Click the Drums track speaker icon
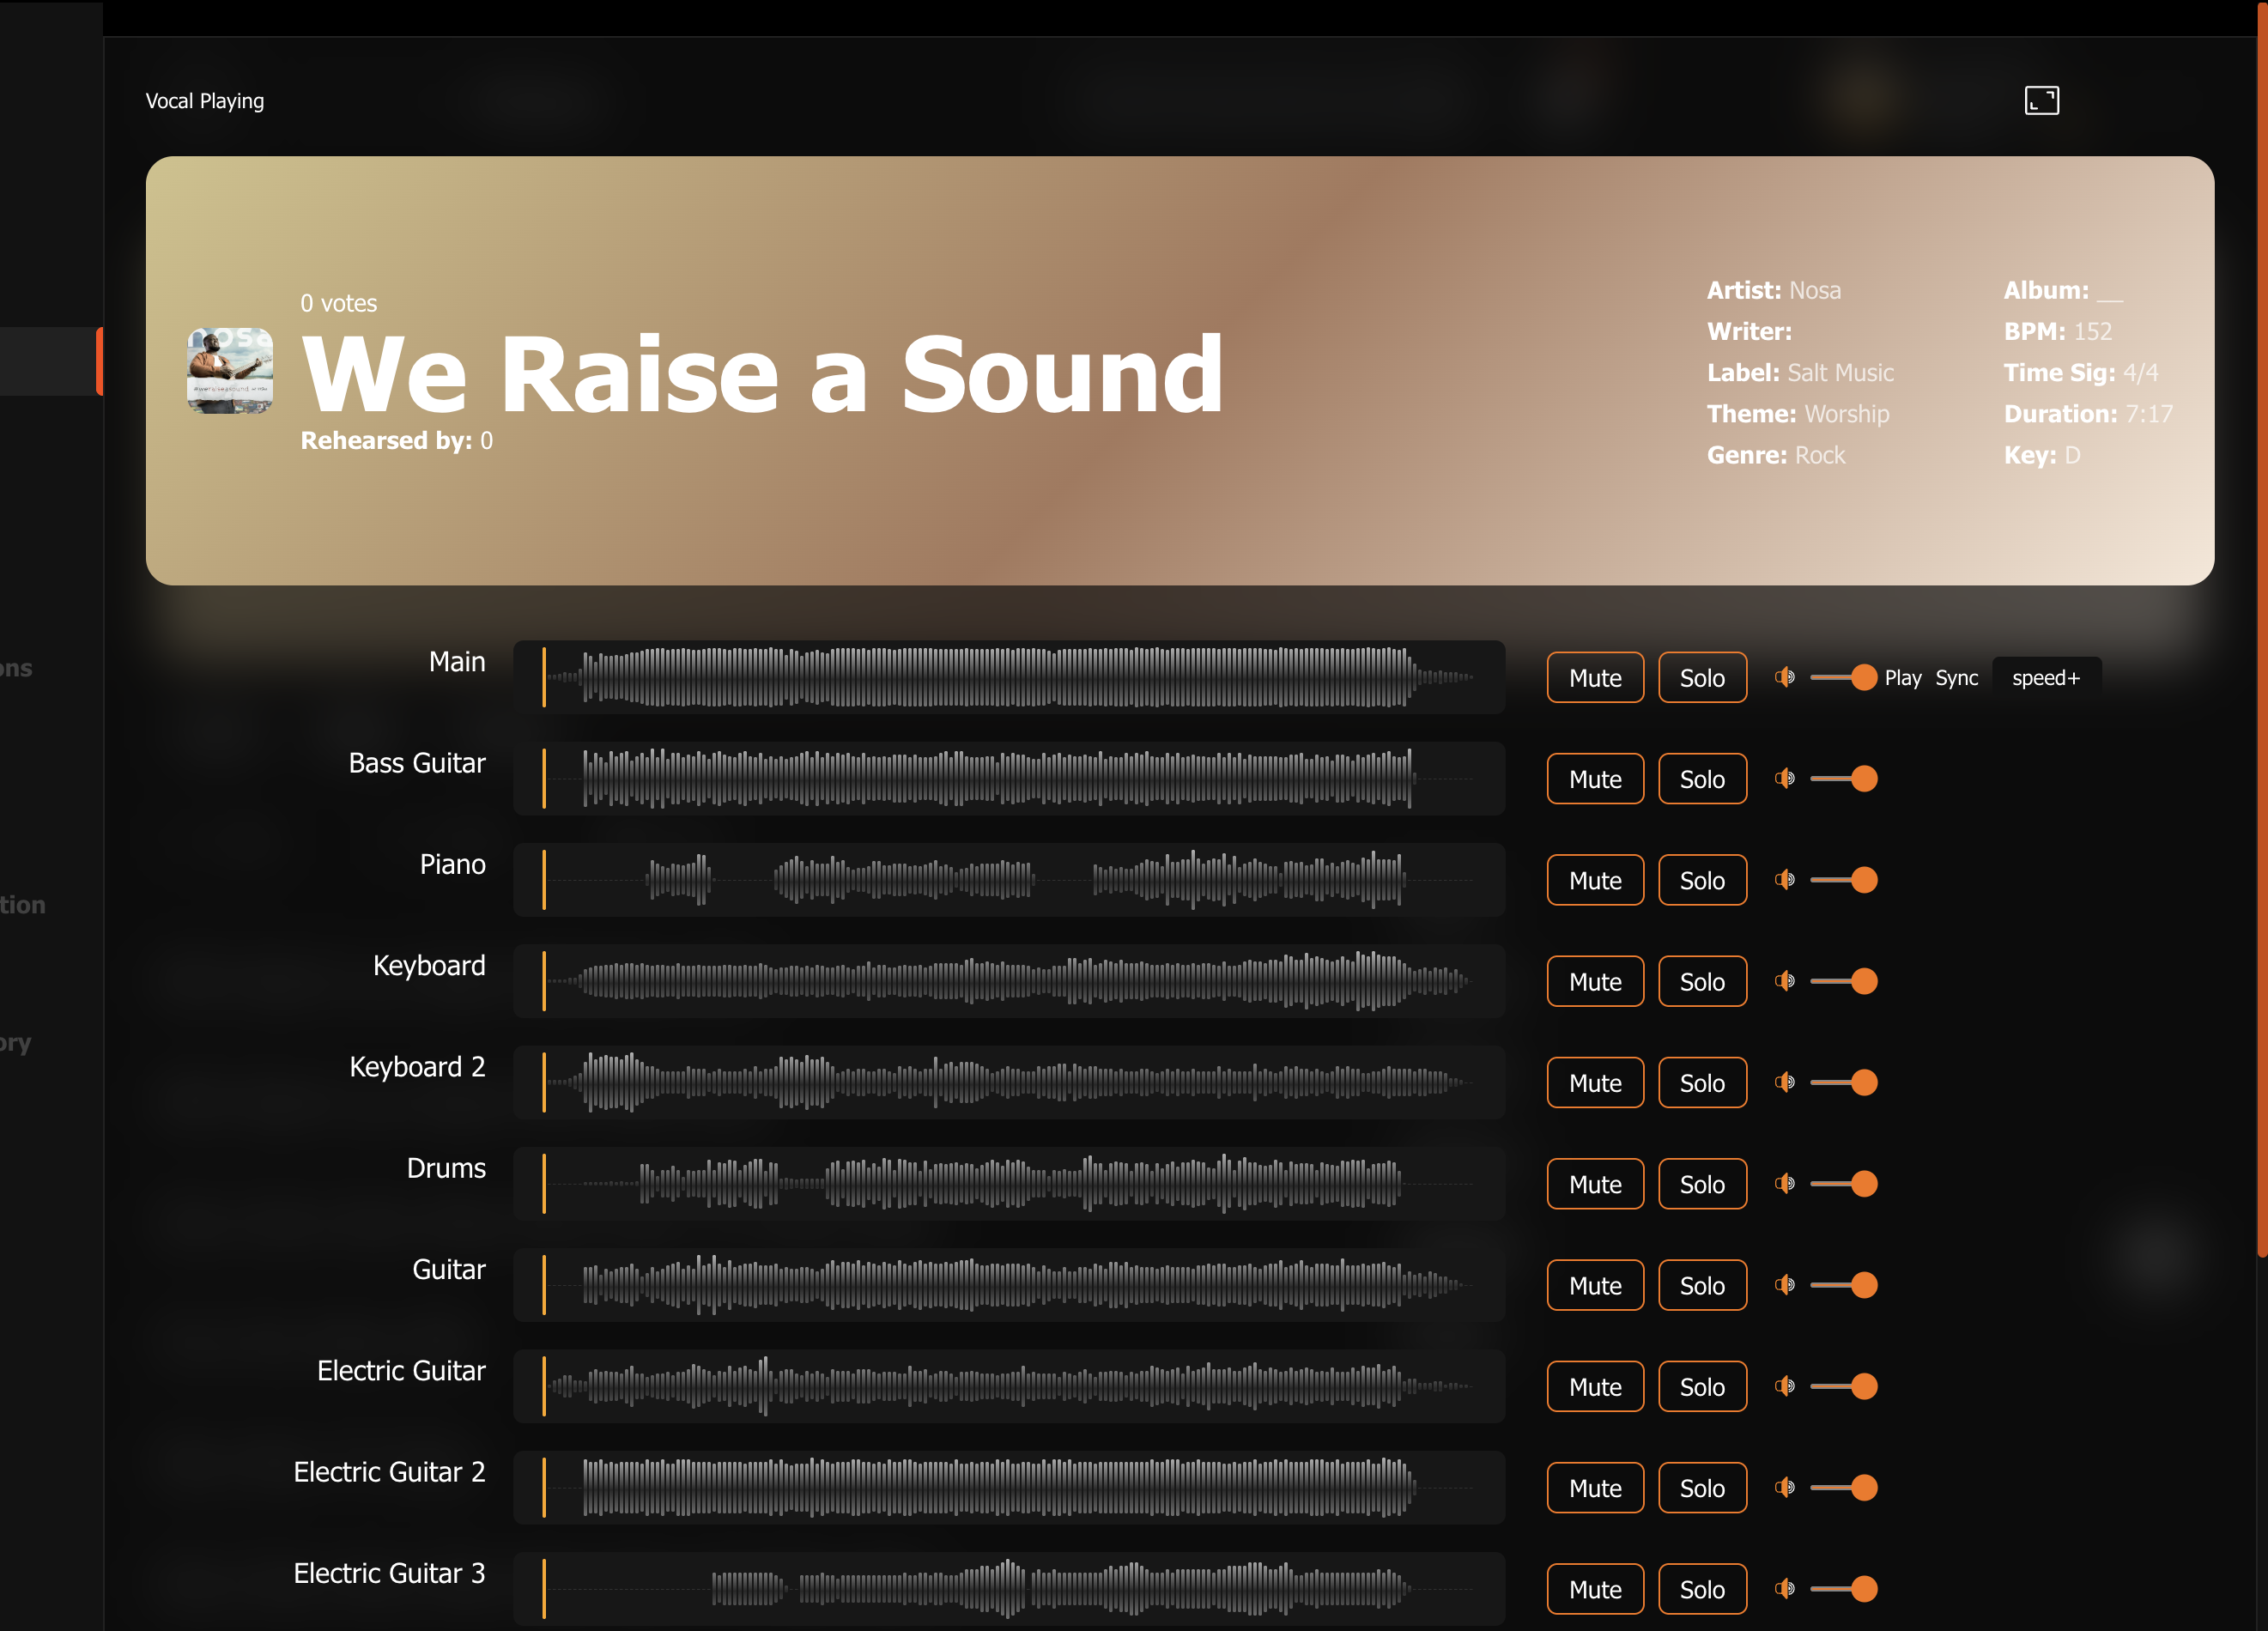2268x1631 pixels. click(x=1785, y=1183)
